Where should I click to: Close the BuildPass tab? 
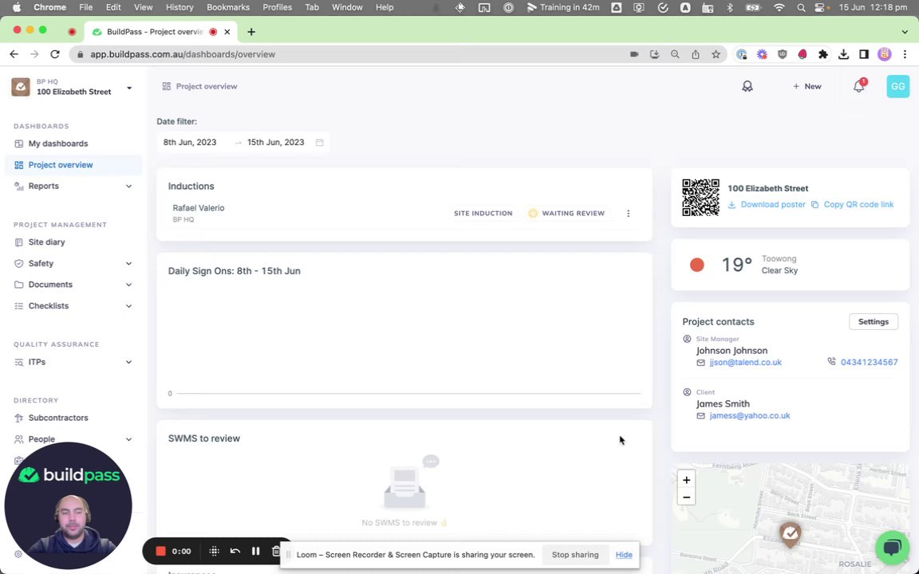pos(227,32)
